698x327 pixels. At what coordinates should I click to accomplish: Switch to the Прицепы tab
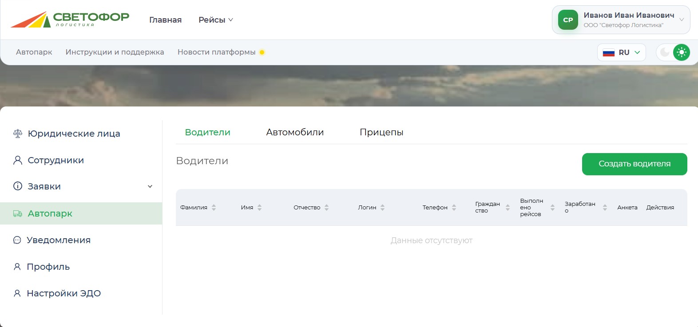[381, 132]
